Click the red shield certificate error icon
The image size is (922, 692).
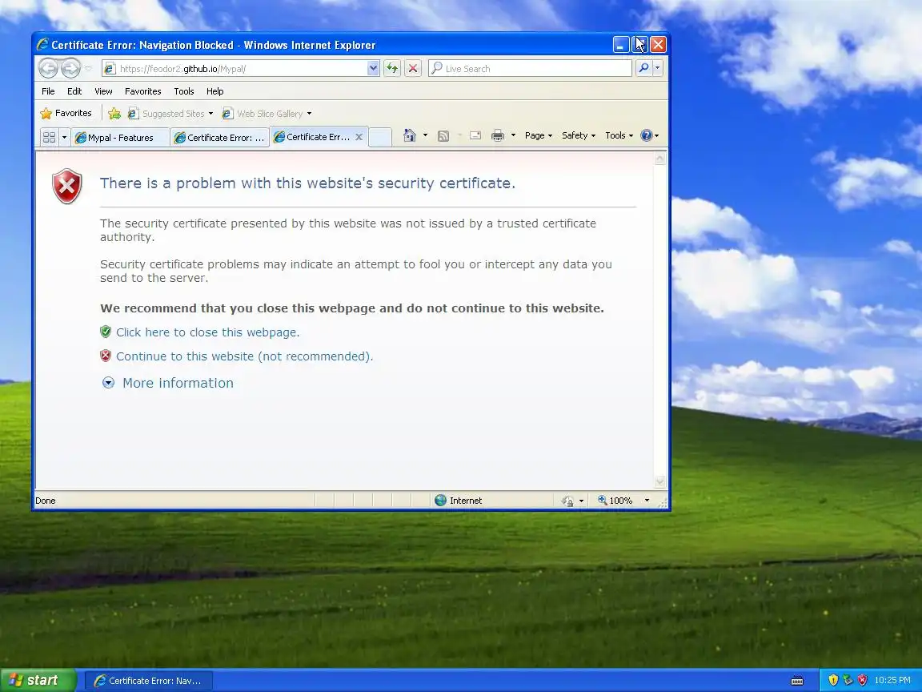click(x=67, y=187)
